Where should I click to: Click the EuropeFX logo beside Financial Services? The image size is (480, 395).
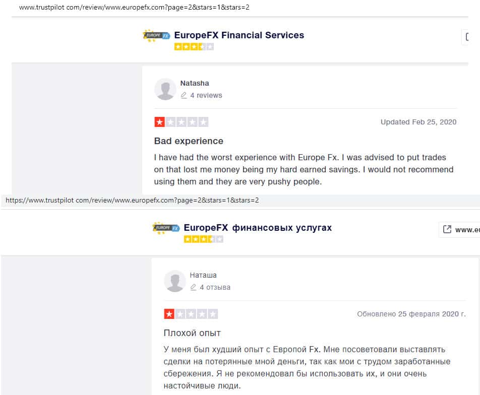coord(156,36)
